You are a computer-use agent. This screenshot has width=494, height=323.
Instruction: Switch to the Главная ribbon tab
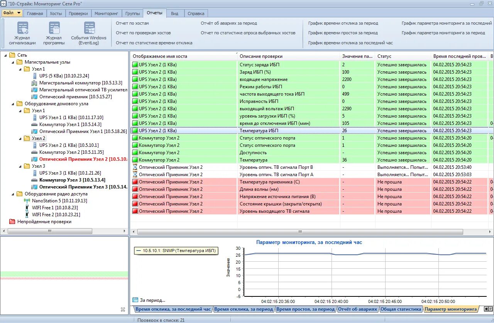(x=35, y=13)
